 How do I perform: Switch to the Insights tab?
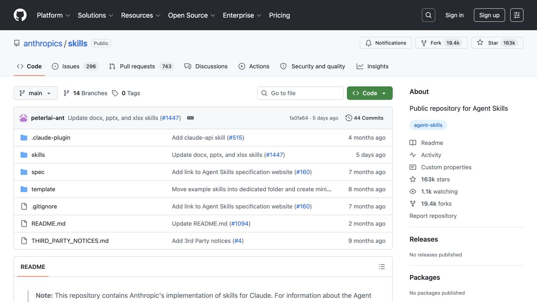tap(373, 66)
